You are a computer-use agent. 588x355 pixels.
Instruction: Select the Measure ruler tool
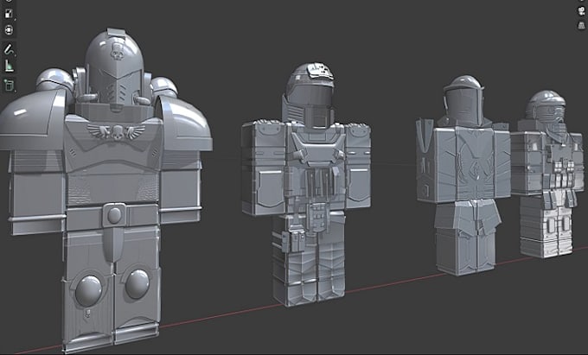pyautogui.click(x=9, y=66)
